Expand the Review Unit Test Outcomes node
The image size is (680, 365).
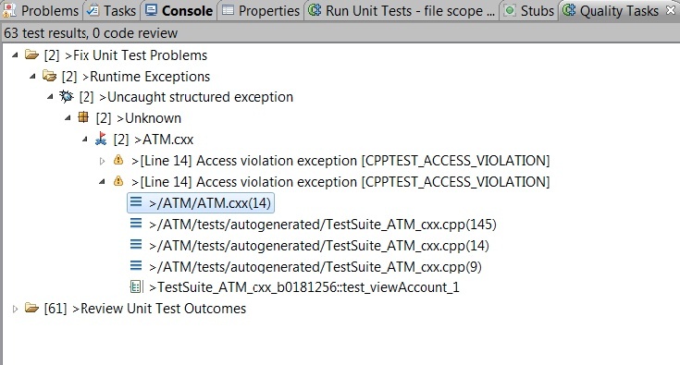pyautogui.click(x=15, y=310)
